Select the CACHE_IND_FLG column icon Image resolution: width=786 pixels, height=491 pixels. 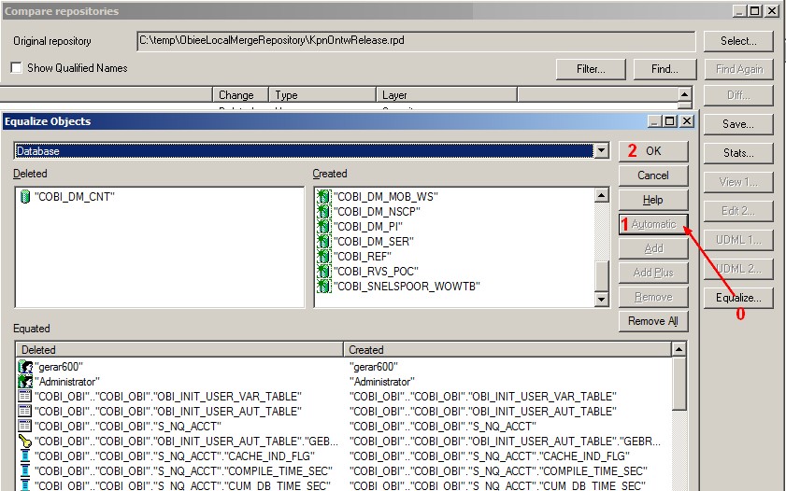tap(25, 456)
